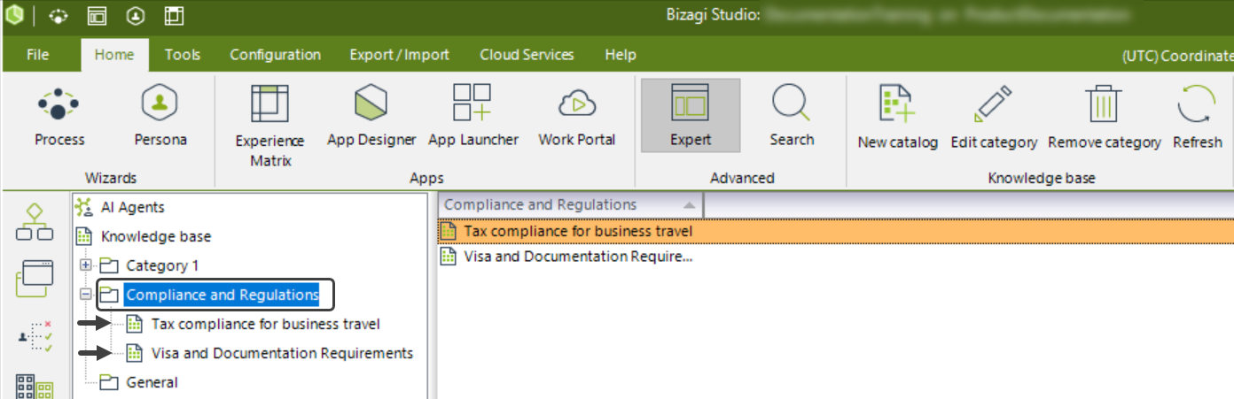Create a New catalog
The height and width of the screenshot is (399, 1234).
click(x=897, y=118)
